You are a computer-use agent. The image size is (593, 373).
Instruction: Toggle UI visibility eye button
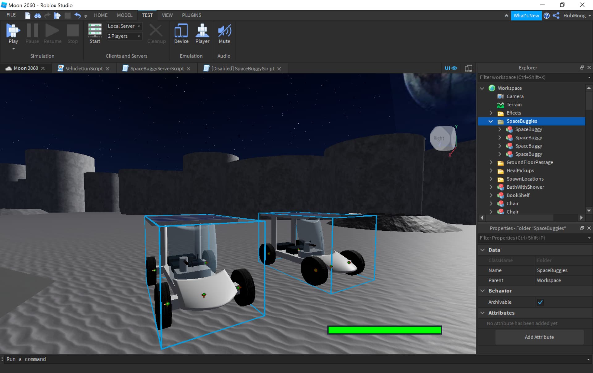click(451, 68)
